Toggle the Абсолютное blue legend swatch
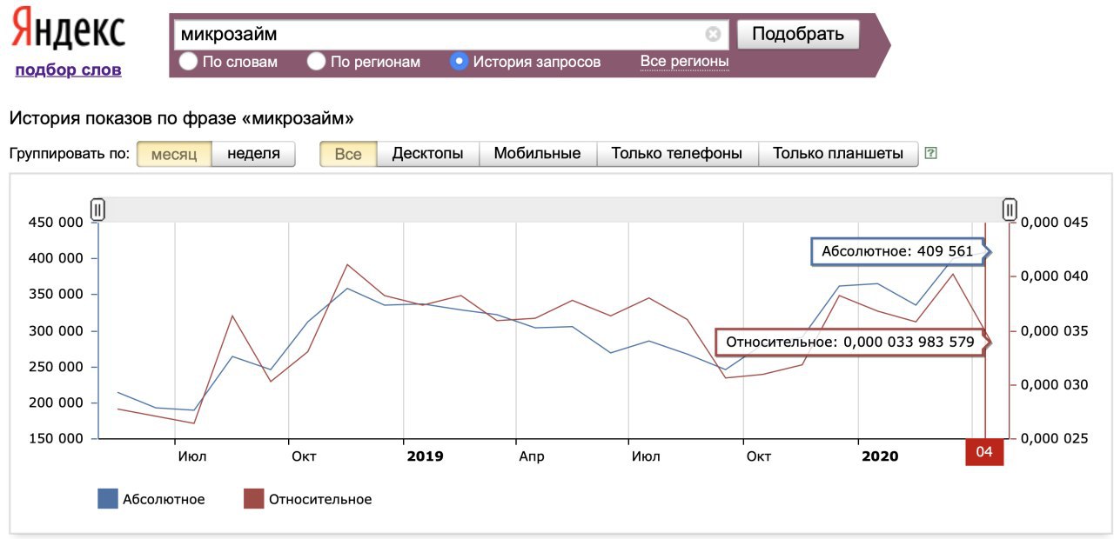 [x=107, y=499]
